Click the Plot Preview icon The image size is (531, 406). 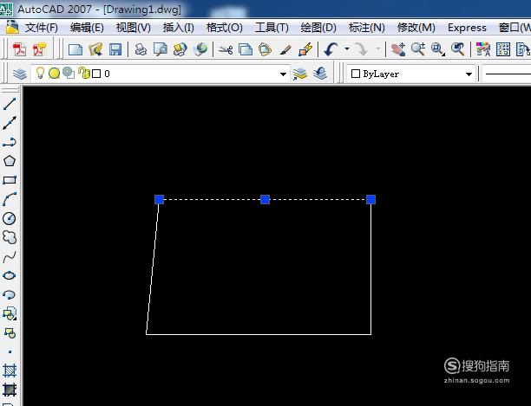(161, 49)
